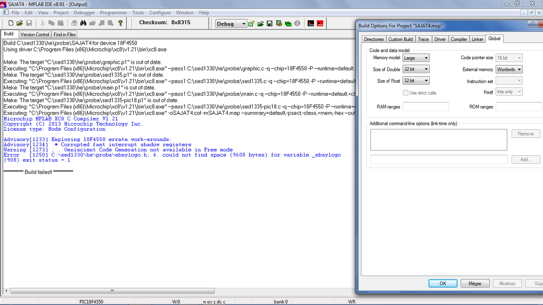This screenshot has width=543, height=305.
Task: Switch to the Driver tab
Action: (x=440, y=39)
